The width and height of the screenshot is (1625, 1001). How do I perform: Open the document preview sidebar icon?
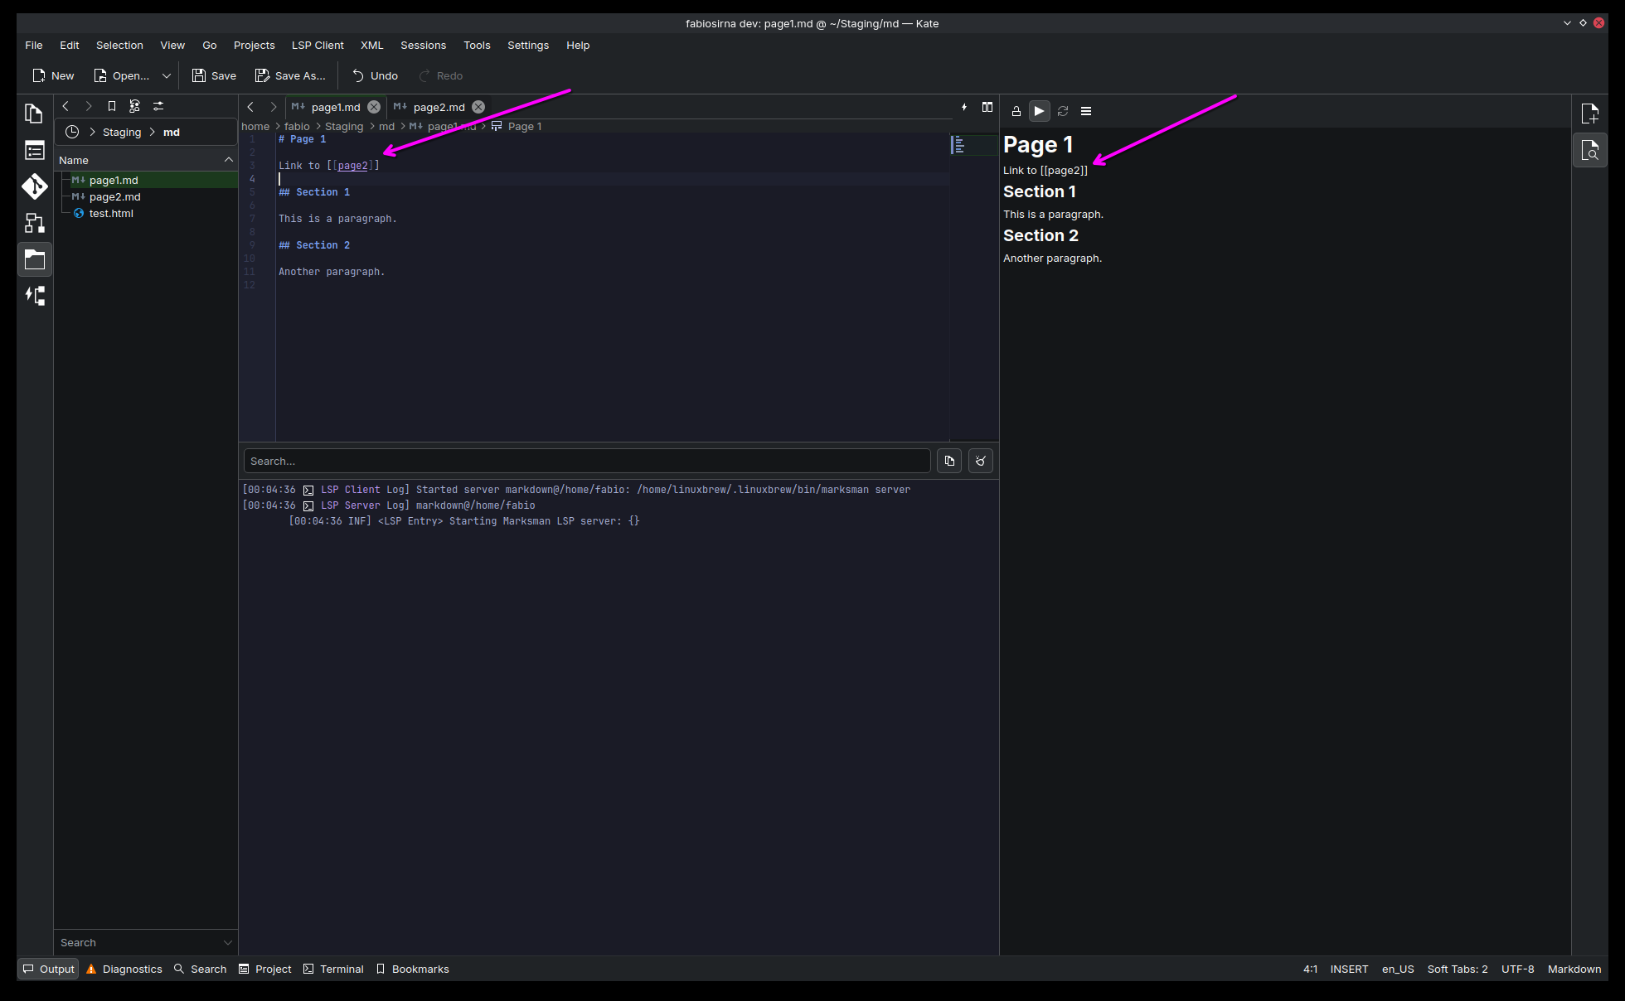click(x=1589, y=151)
